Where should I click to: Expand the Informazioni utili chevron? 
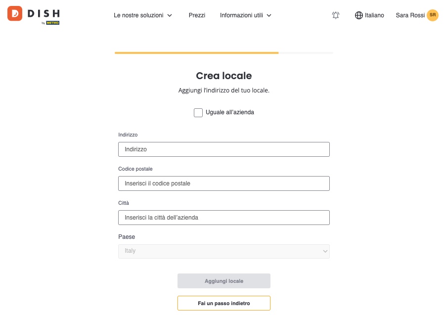click(269, 16)
